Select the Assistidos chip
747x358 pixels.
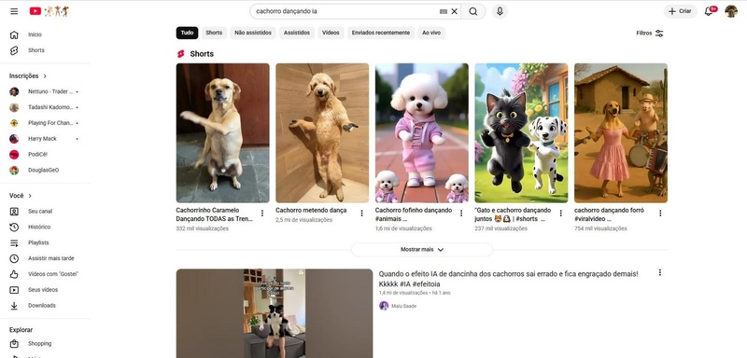tap(297, 33)
